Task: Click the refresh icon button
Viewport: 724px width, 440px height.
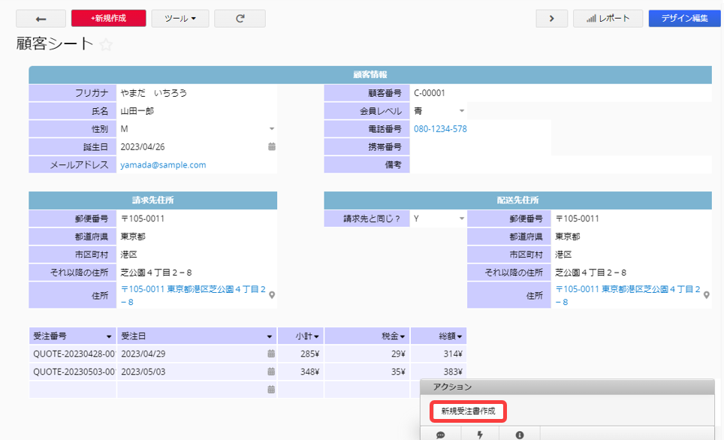Action: coord(240,19)
